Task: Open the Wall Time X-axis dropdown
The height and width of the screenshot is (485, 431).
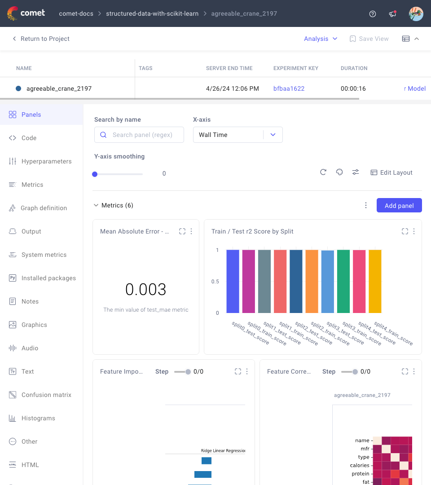Action: 237,134
